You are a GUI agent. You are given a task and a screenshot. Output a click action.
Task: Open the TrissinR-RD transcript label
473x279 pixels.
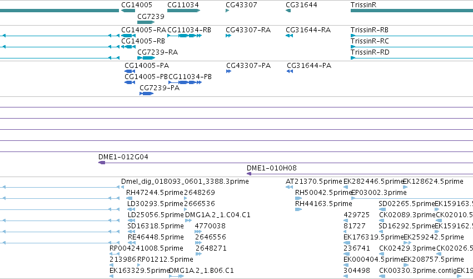point(370,52)
